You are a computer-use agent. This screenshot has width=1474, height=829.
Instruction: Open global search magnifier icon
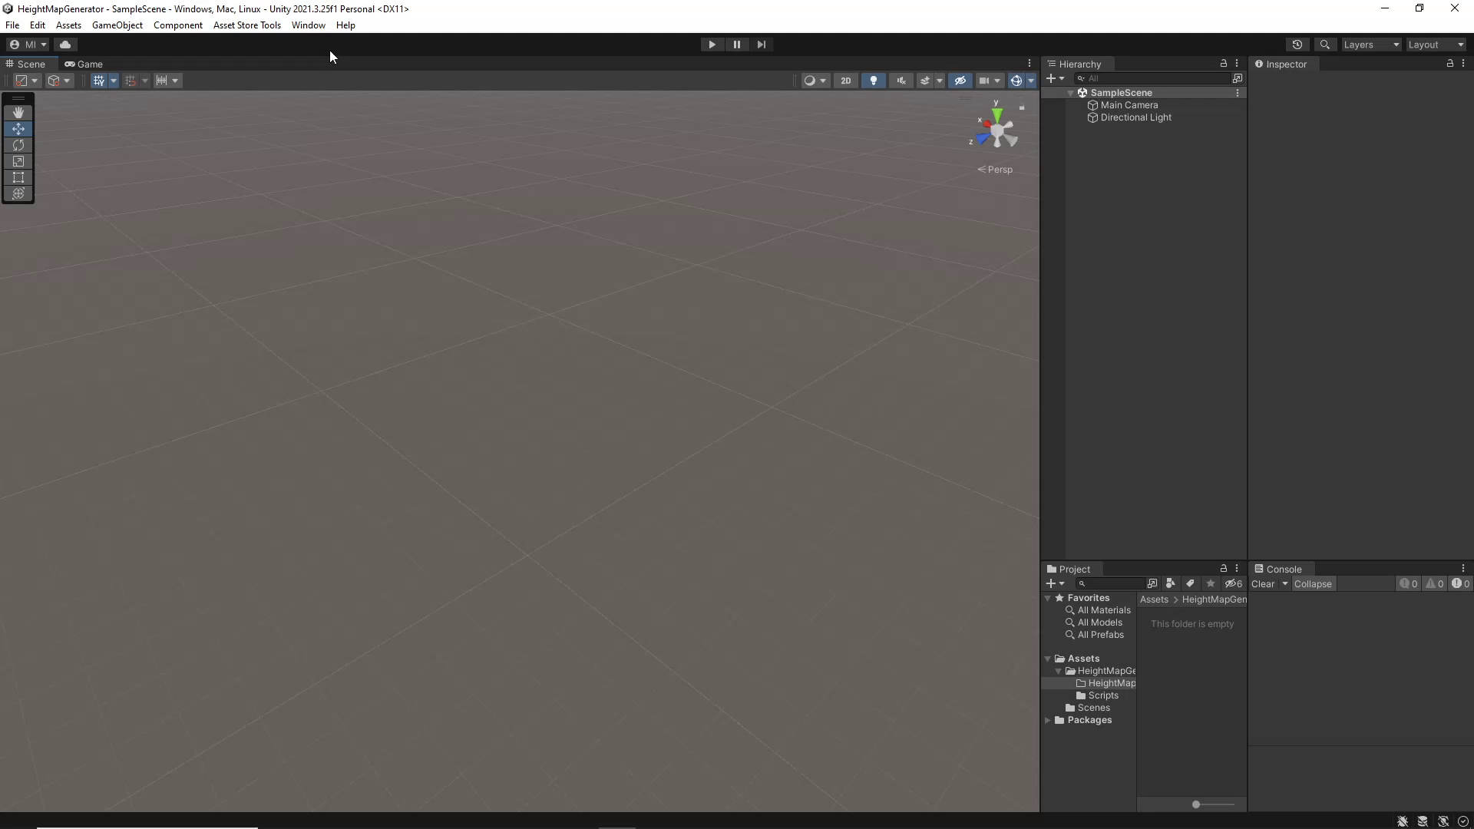tap(1324, 45)
